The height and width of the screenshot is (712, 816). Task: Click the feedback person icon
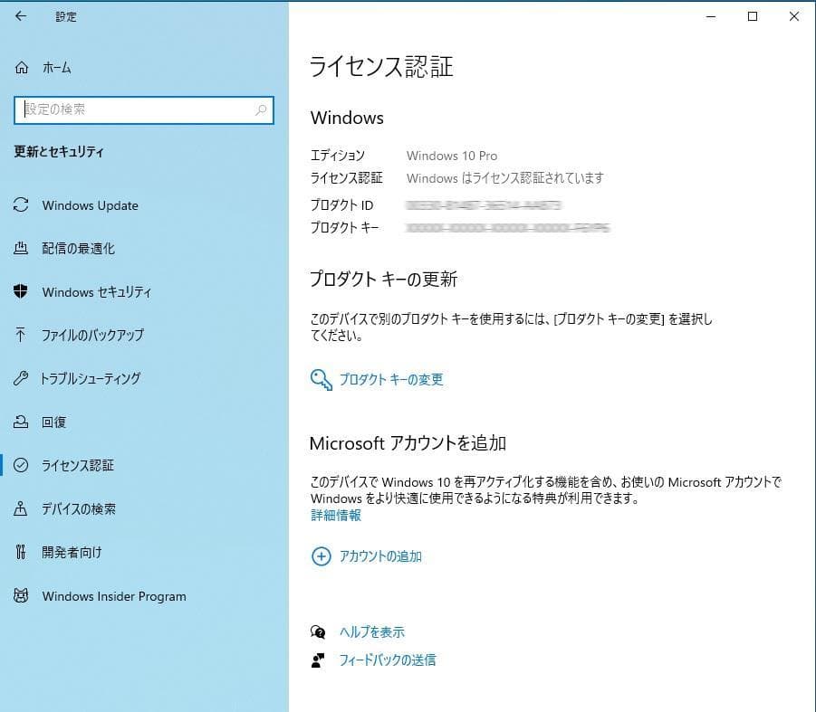pos(318,660)
